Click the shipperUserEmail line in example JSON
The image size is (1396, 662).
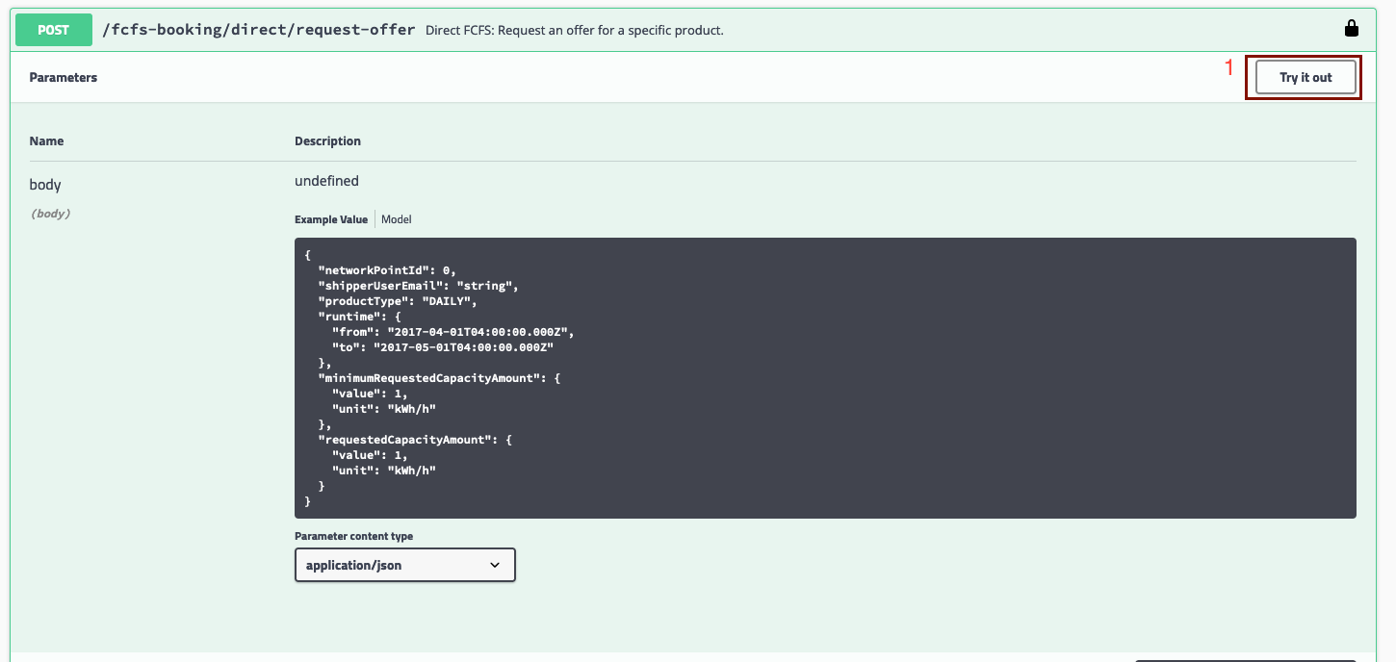pyautogui.click(x=419, y=286)
